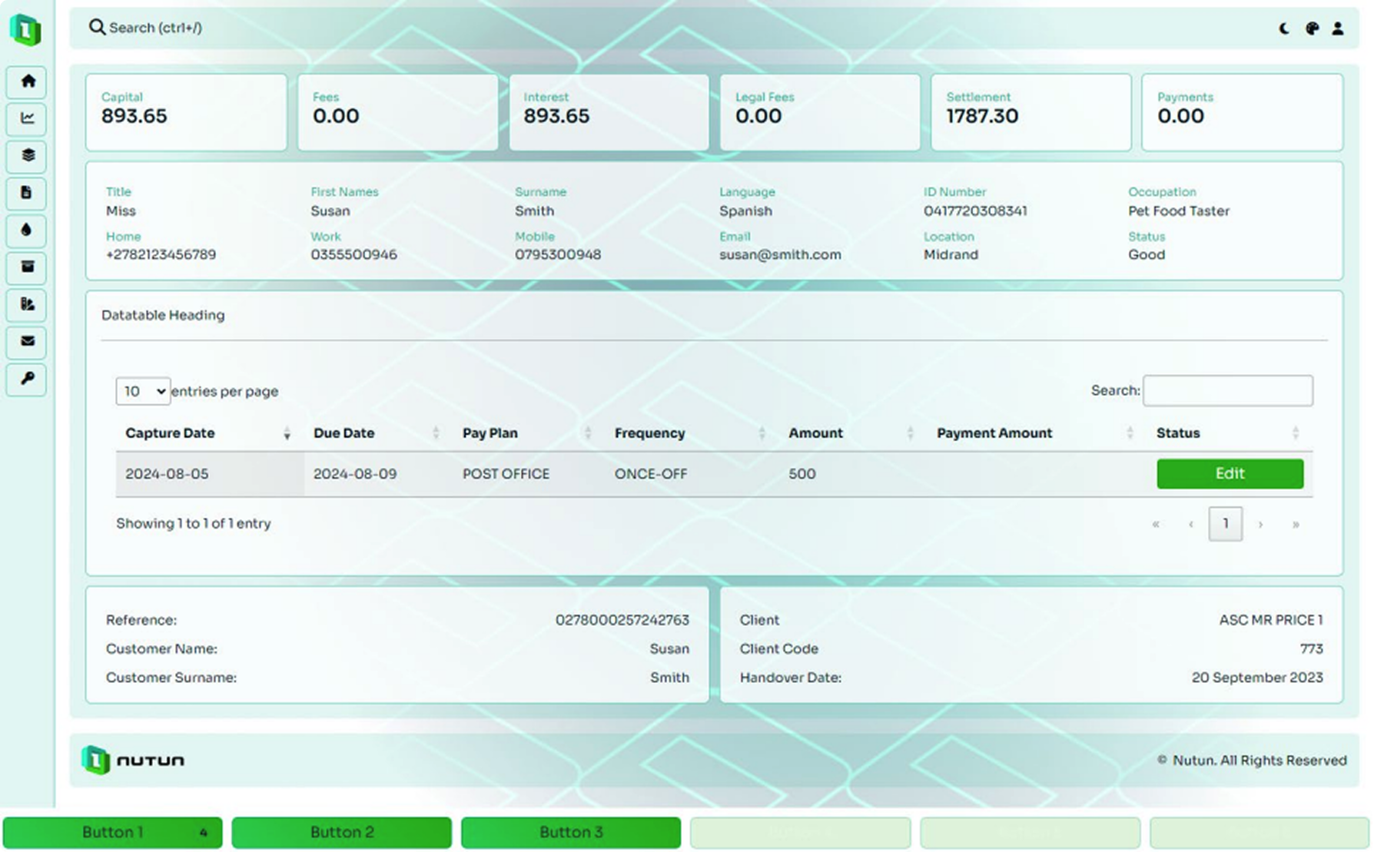Open the Home icon in the sidebar
This screenshot has height=852, width=1374.
[28, 81]
